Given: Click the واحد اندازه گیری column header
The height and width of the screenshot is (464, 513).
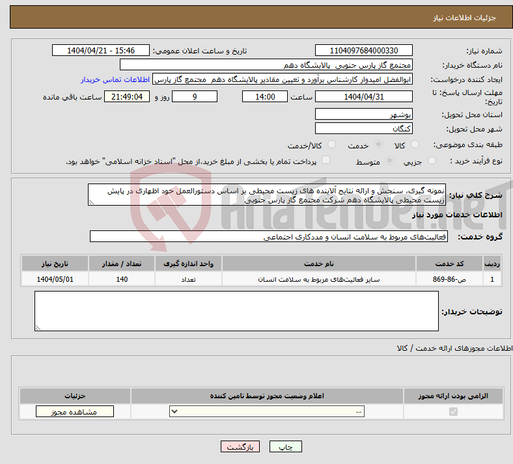Looking at the screenshot, I should tap(188, 264).
